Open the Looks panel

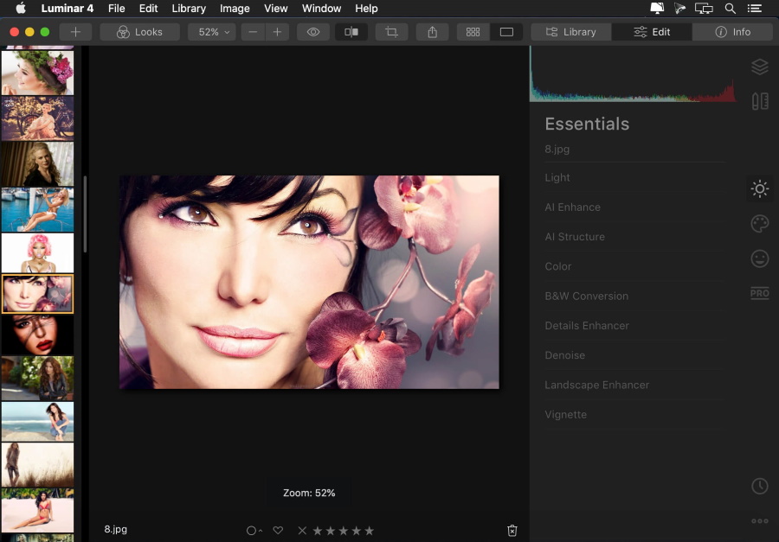point(139,32)
